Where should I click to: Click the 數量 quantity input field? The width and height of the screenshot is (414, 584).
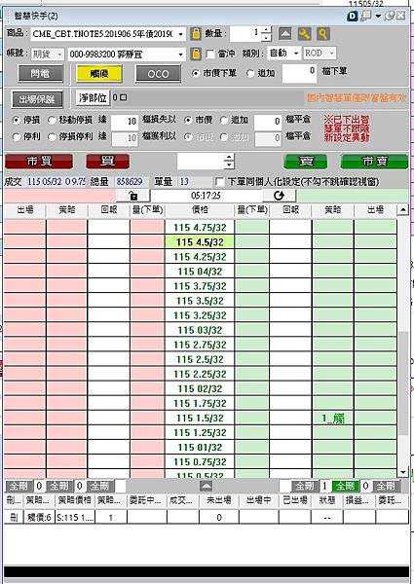(245, 33)
